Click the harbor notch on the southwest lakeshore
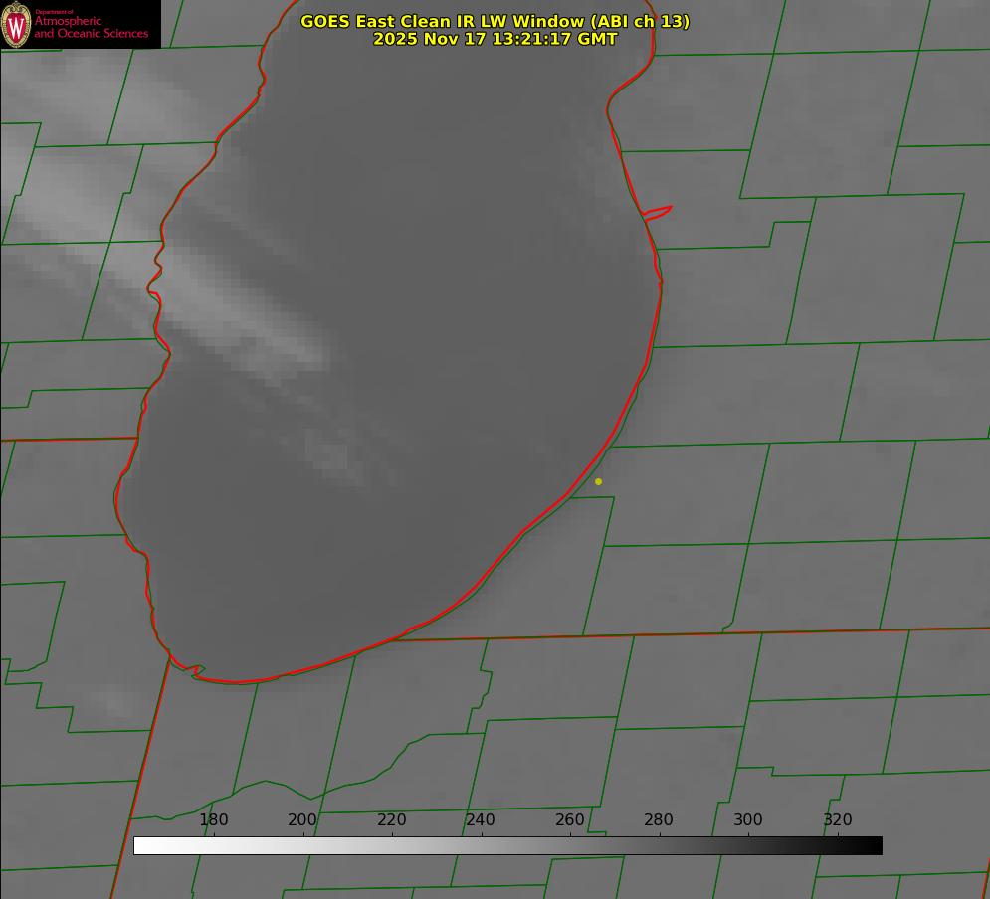This screenshot has height=899, width=990. (x=196, y=672)
